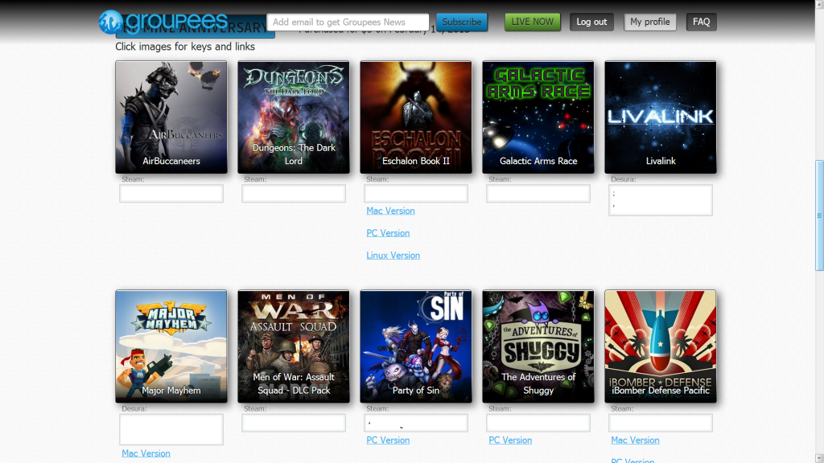
Task: Open the Eschalon Book II image
Action: tap(416, 117)
